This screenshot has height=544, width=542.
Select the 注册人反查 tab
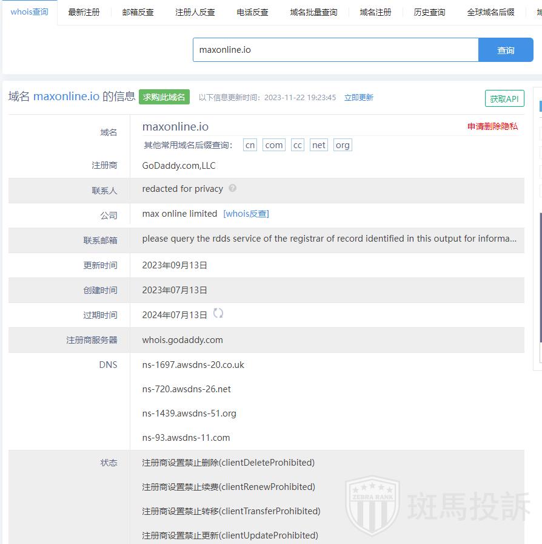[x=195, y=12]
